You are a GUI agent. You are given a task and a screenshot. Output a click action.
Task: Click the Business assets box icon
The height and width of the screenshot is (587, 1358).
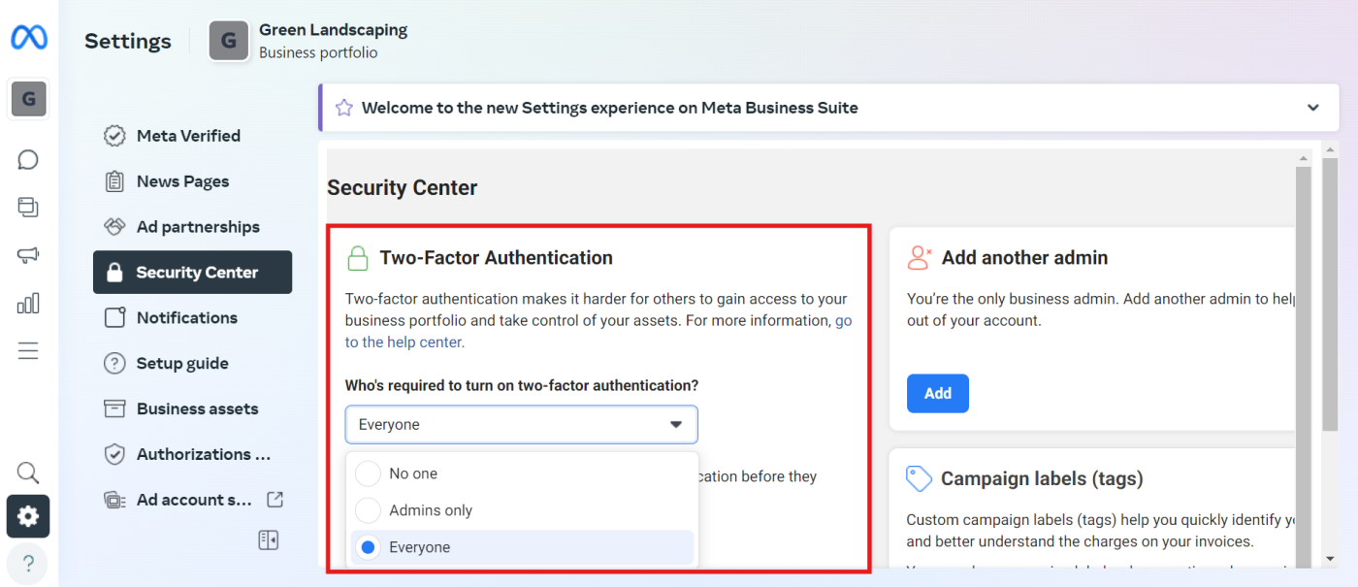[x=114, y=408]
